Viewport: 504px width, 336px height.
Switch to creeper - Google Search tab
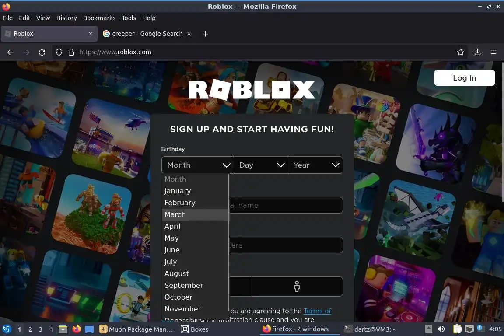click(147, 34)
